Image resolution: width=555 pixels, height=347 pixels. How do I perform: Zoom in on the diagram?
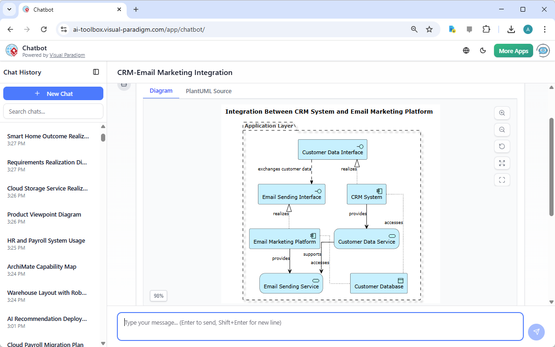coord(502,113)
